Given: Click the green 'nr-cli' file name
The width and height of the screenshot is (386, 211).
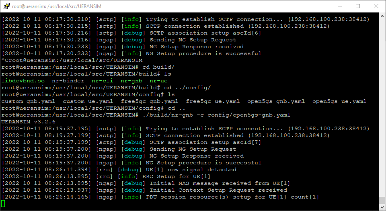Looking at the screenshot, I should coord(102,81).
